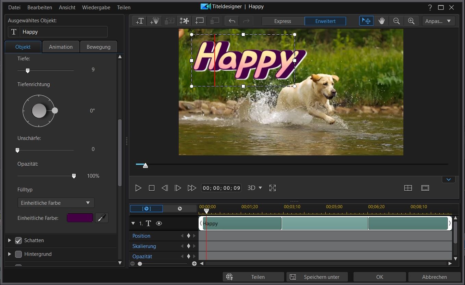465x285 pixels.
Task: Open the 3D mode dropdown
Action: 255,188
